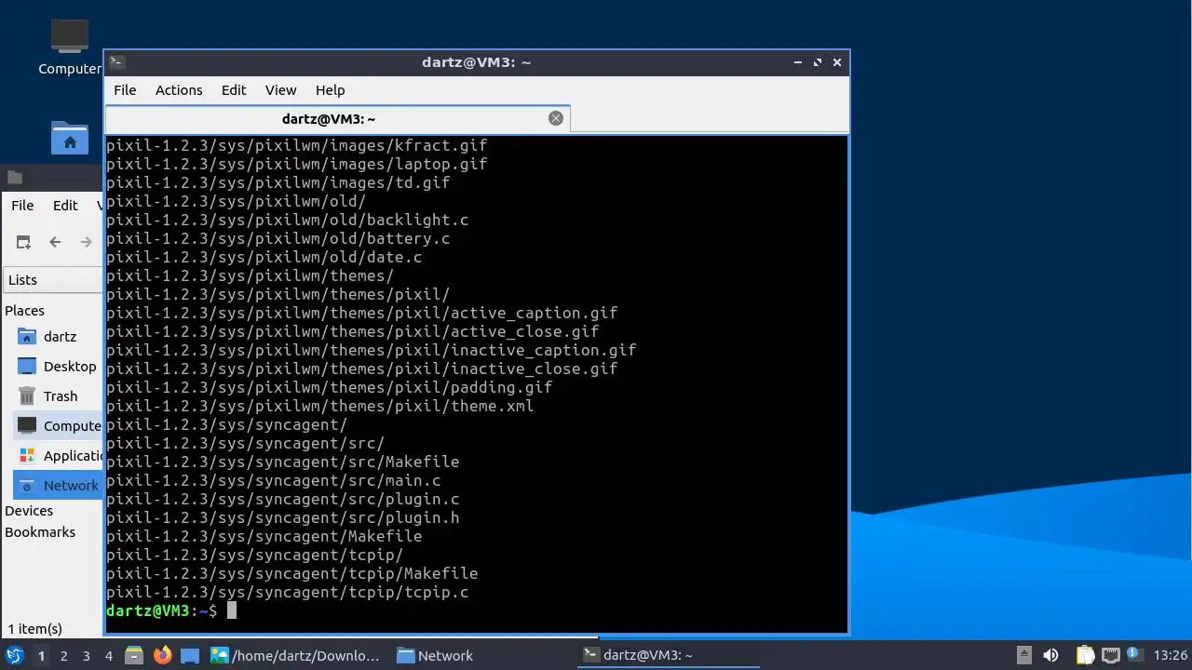Click the line ending old/battery.c
This screenshot has height=670, width=1192.
[x=278, y=238]
